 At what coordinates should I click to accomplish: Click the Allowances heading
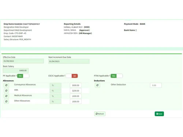[8, 81]
